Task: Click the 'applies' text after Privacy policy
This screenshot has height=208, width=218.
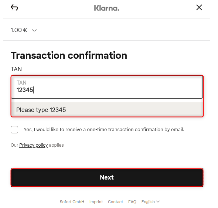Action: [56, 145]
